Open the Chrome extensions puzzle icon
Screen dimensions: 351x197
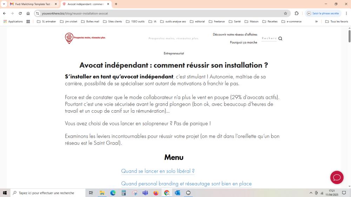[x=297, y=13]
